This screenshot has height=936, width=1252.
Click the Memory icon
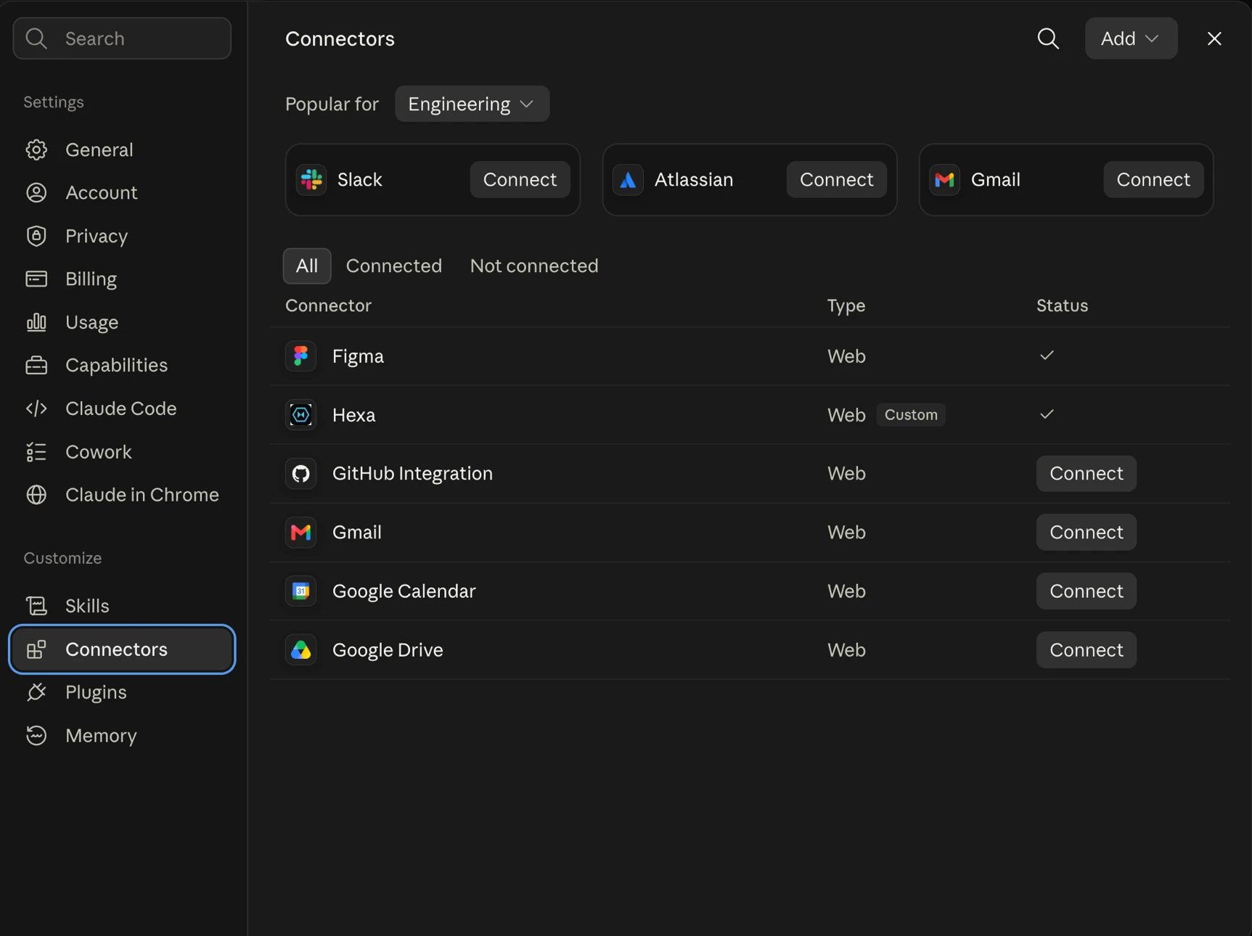pyautogui.click(x=36, y=736)
